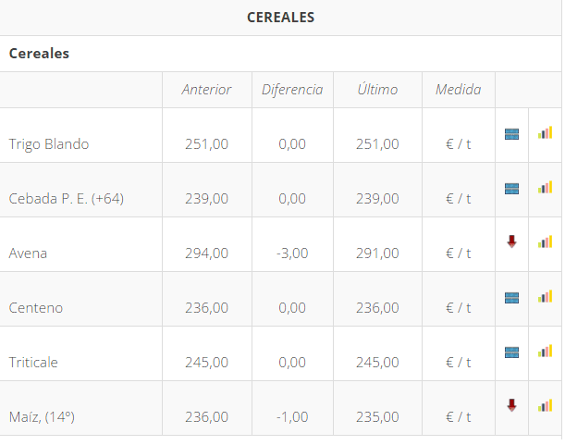Screen dimensions: 565x445
Task: Click the blue unchanged icon for Trigo Blando
Action: click(x=511, y=134)
